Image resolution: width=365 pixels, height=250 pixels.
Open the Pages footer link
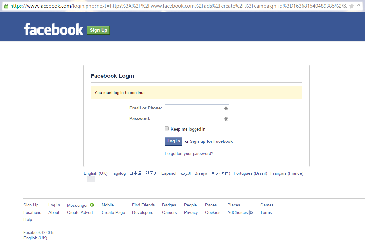[211, 205]
